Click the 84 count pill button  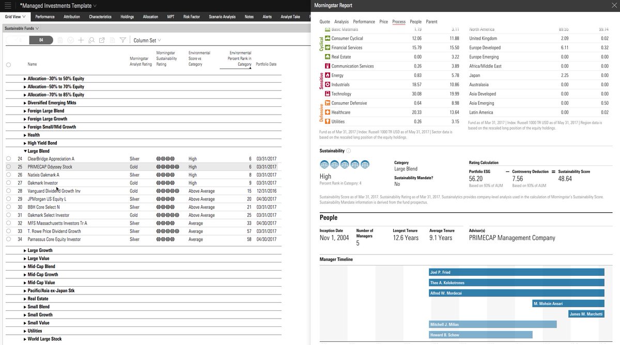pyautogui.click(x=41, y=40)
